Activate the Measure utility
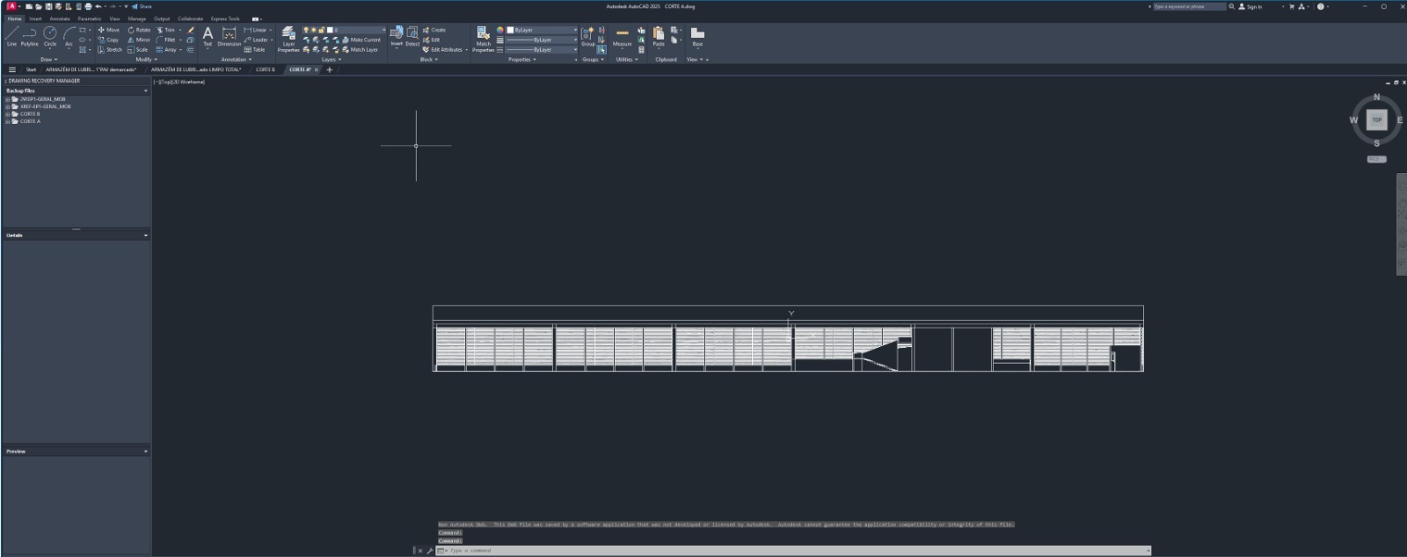 pos(622,35)
